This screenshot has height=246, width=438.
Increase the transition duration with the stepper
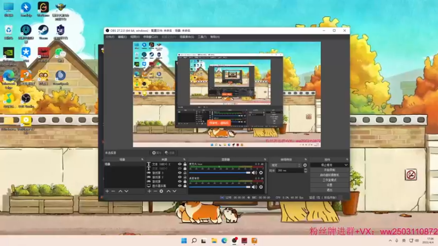tap(306, 169)
